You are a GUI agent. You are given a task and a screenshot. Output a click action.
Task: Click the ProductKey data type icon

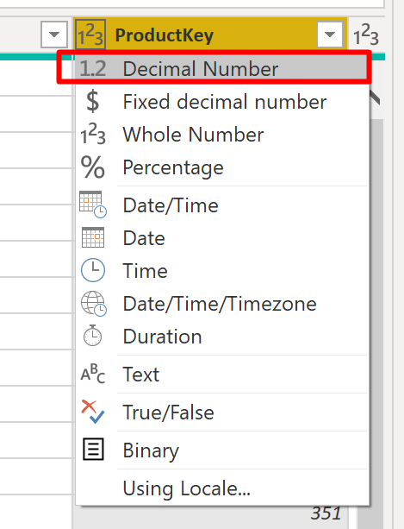coord(90,35)
